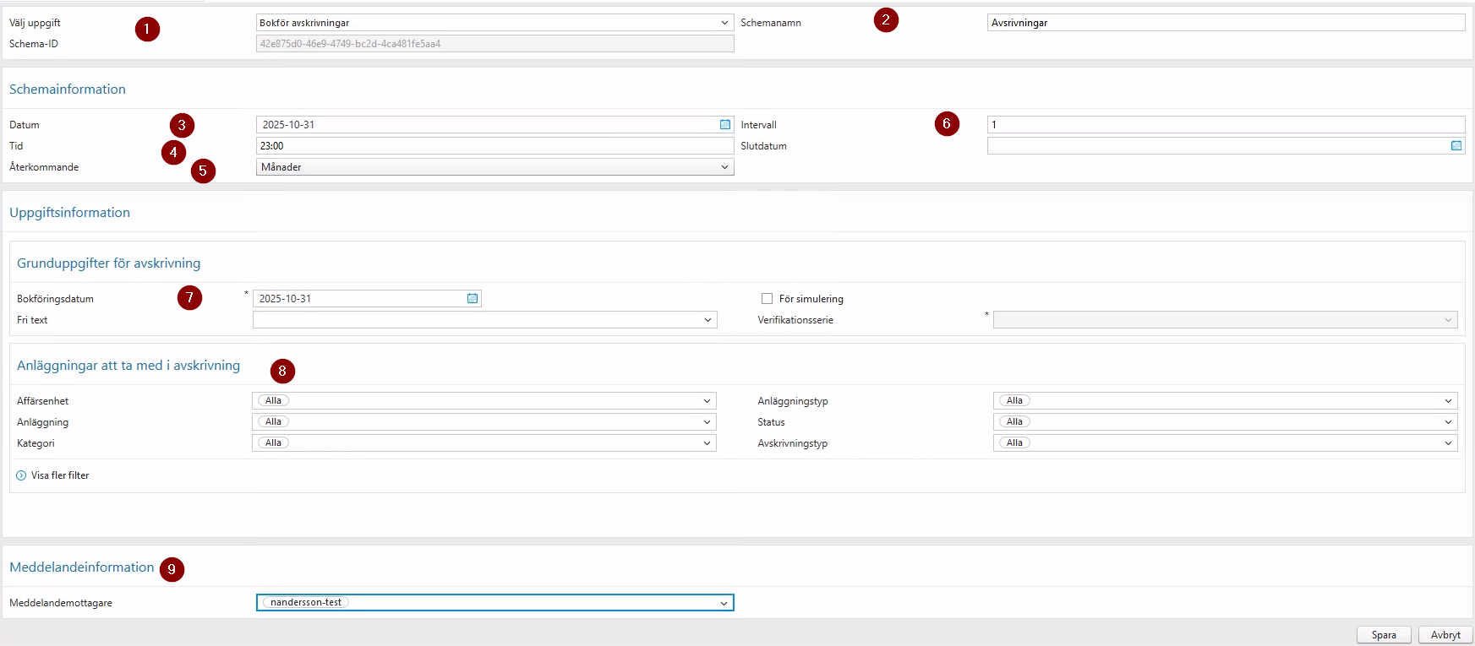Open the Meddelandemottagare dropdown
1475x646 pixels.
click(724, 603)
